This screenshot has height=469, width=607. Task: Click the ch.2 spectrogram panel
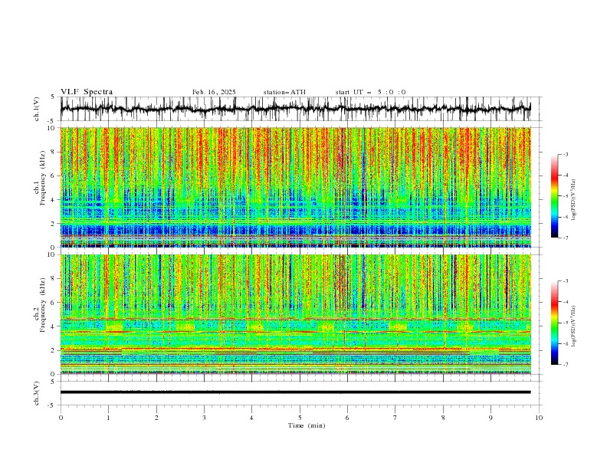point(296,314)
